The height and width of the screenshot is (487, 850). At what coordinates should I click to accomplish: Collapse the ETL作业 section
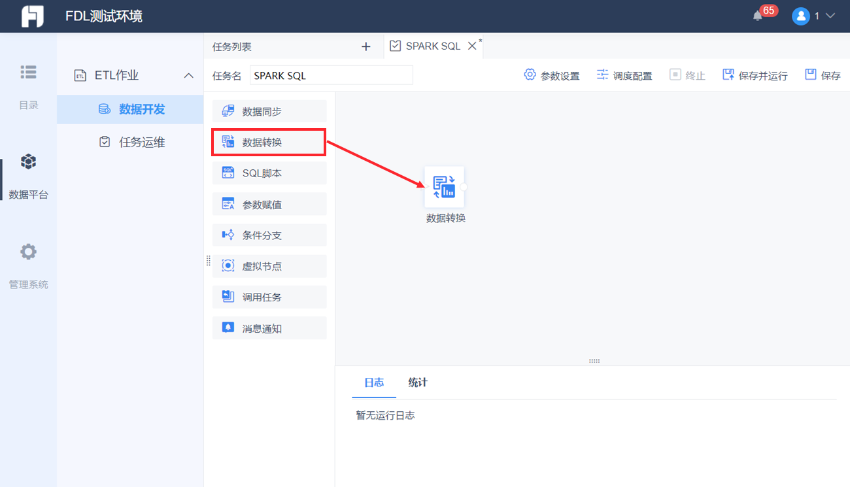click(x=189, y=75)
